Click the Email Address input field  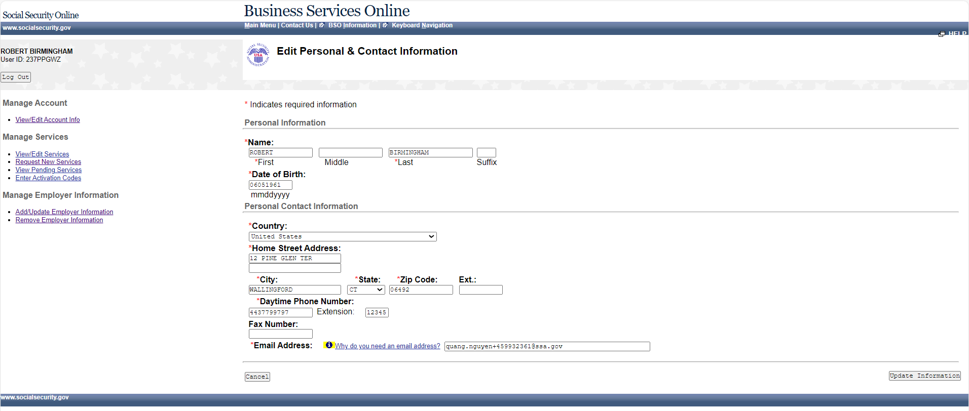point(547,346)
